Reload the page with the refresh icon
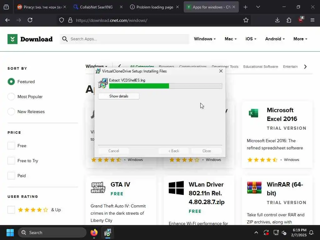320x240 pixels. coord(30,20)
